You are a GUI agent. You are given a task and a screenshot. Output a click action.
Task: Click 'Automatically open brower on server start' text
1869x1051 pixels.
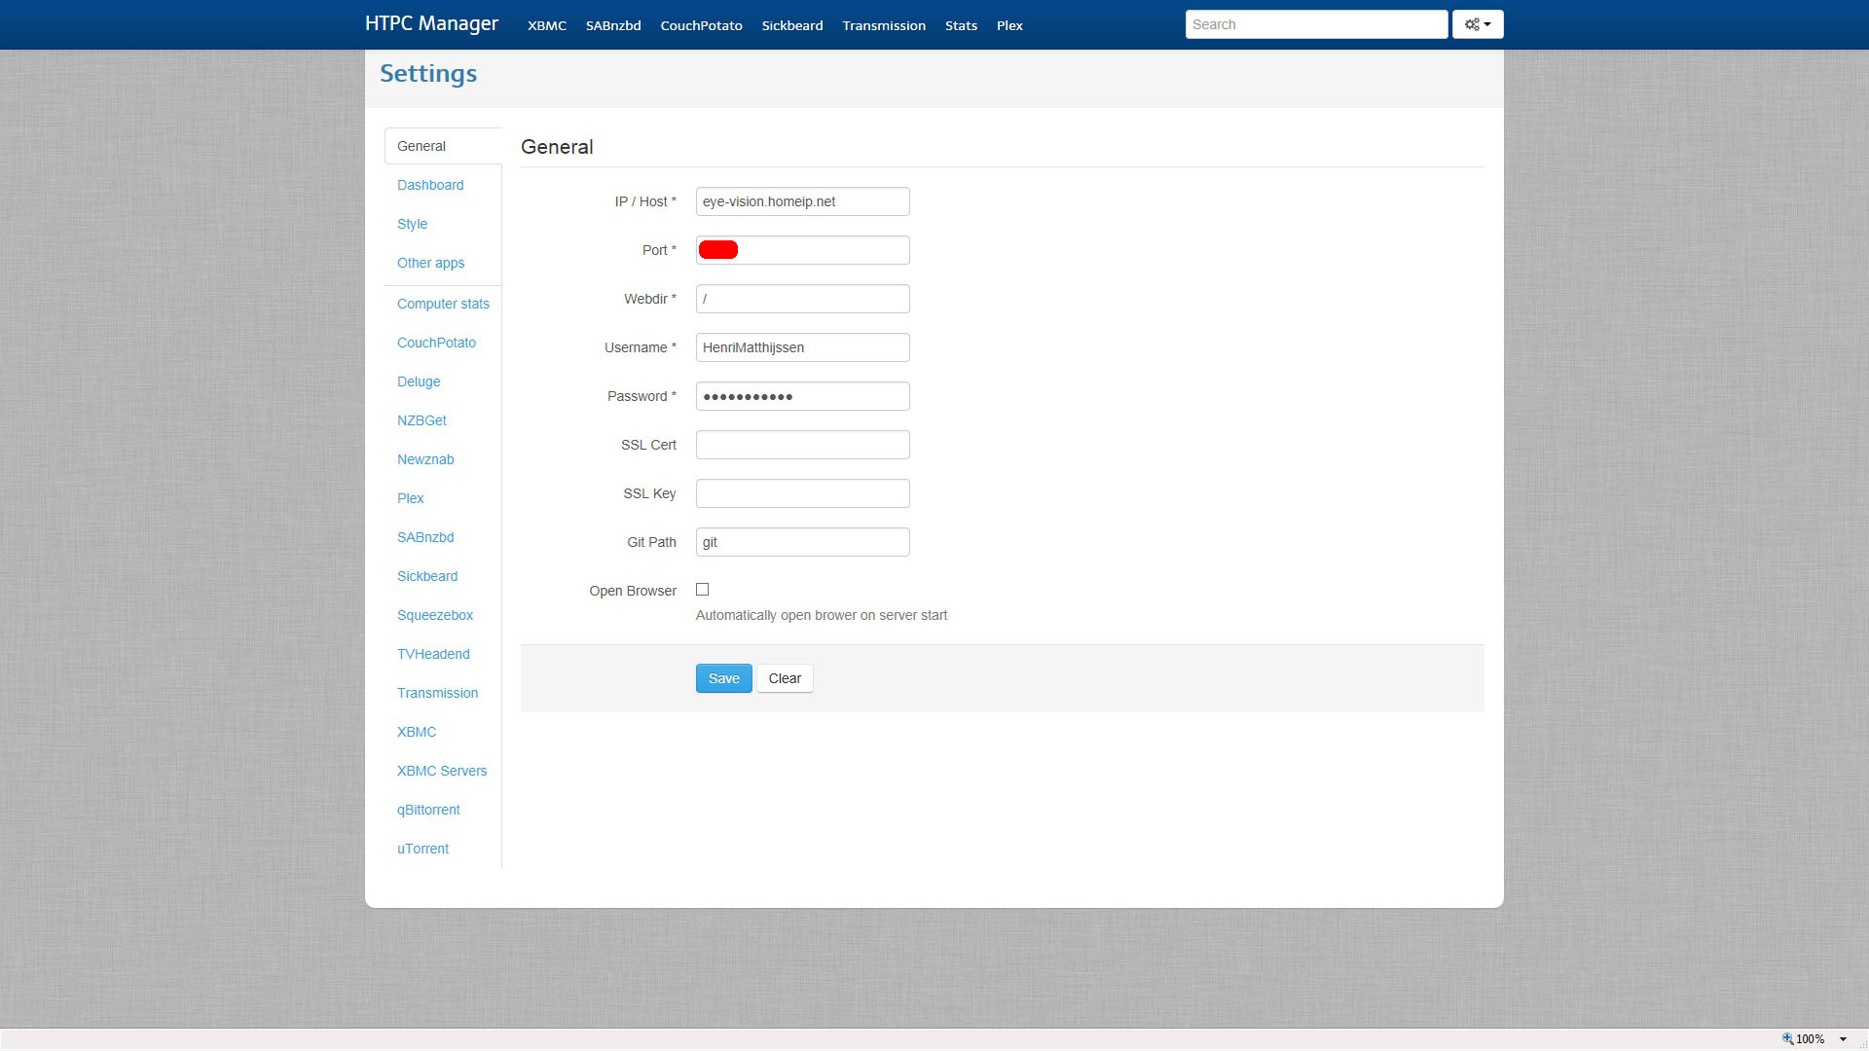[822, 615]
